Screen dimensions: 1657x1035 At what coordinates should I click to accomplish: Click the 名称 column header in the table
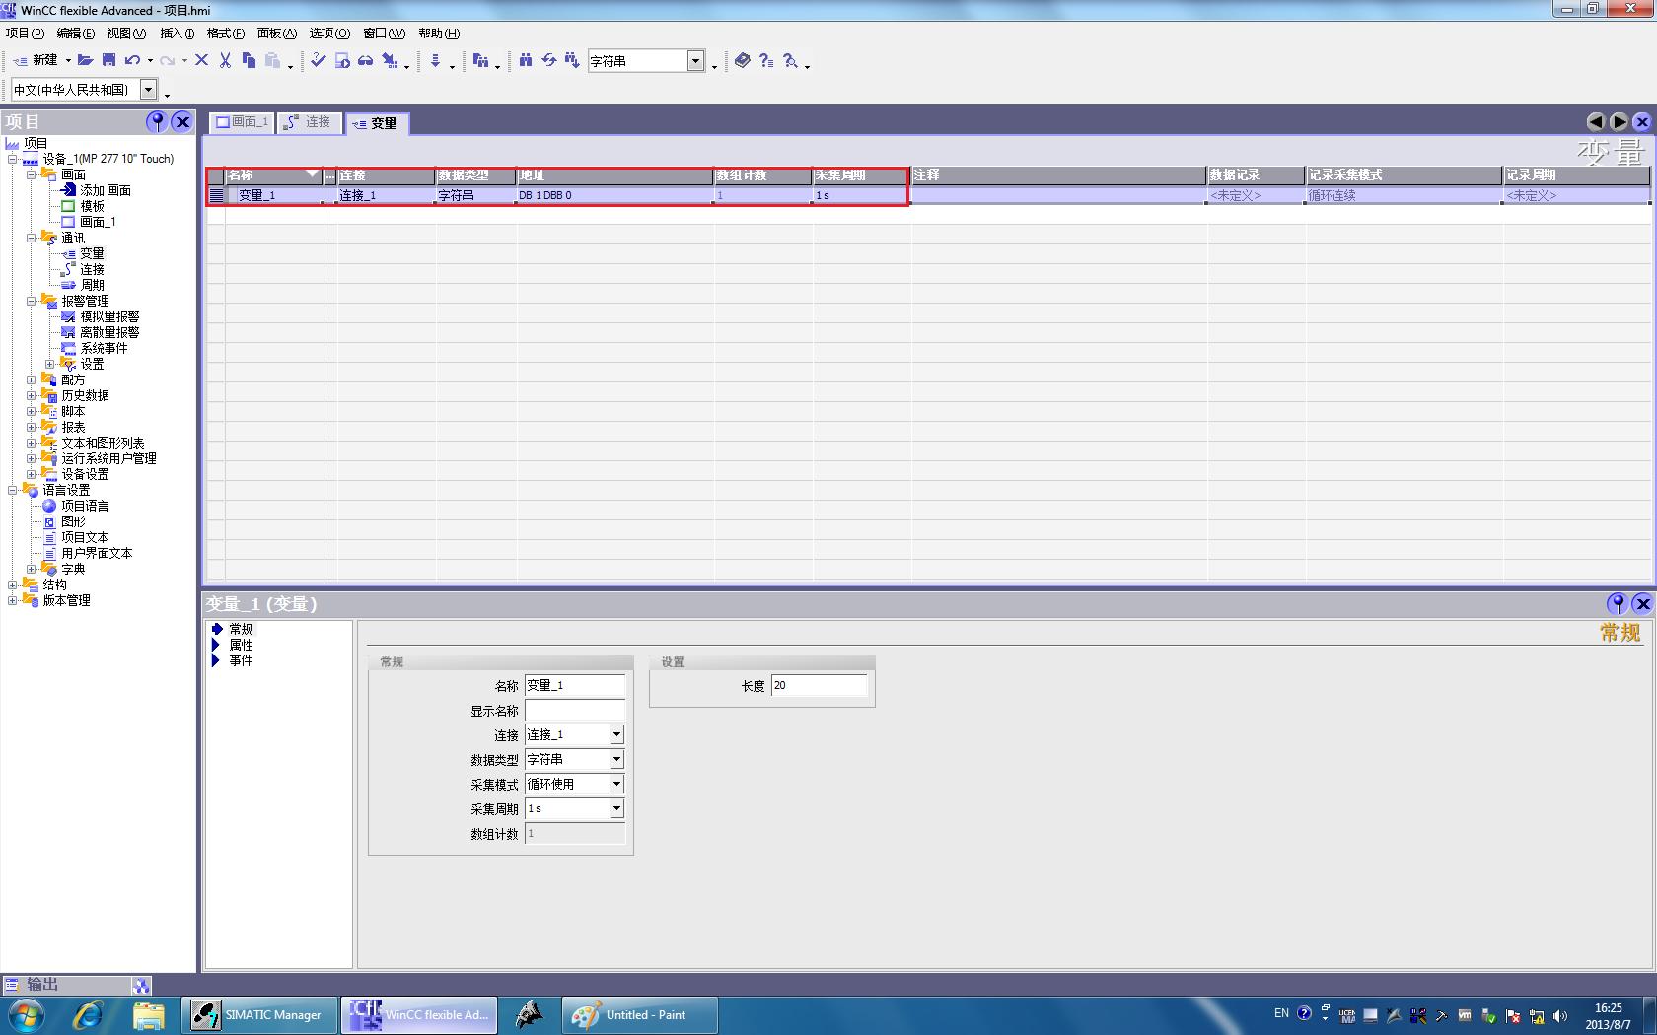tap(273, 175)
